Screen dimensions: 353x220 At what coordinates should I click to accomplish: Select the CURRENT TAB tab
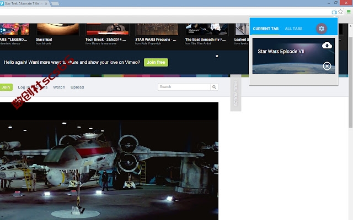tap(266, 29)
